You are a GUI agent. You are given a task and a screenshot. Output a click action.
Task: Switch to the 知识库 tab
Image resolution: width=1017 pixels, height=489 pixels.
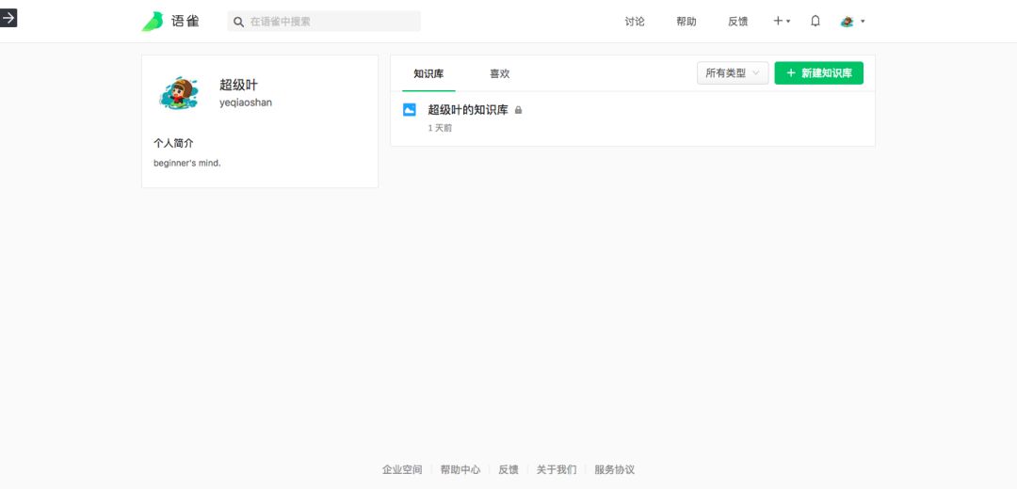click(428, 74)
